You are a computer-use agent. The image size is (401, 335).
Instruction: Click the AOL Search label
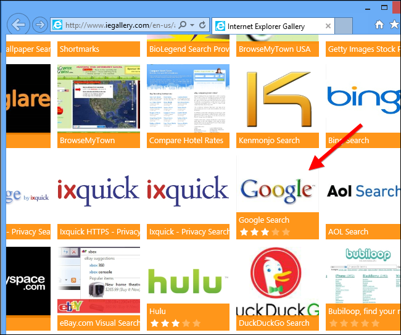coord(348,232)
